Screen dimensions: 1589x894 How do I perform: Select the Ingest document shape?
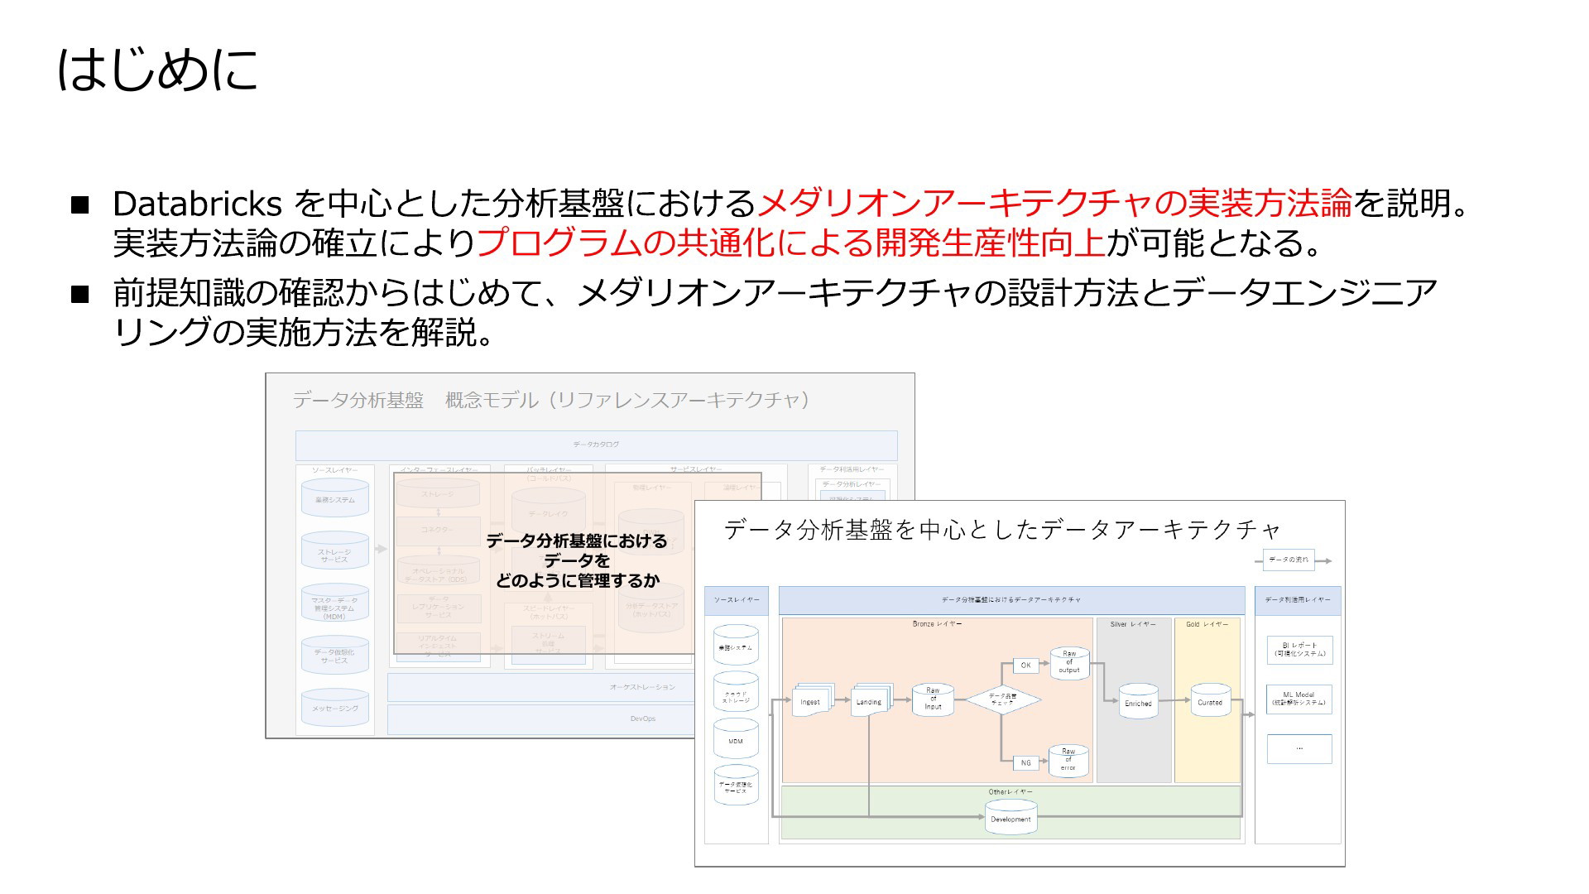click(813, 701)
